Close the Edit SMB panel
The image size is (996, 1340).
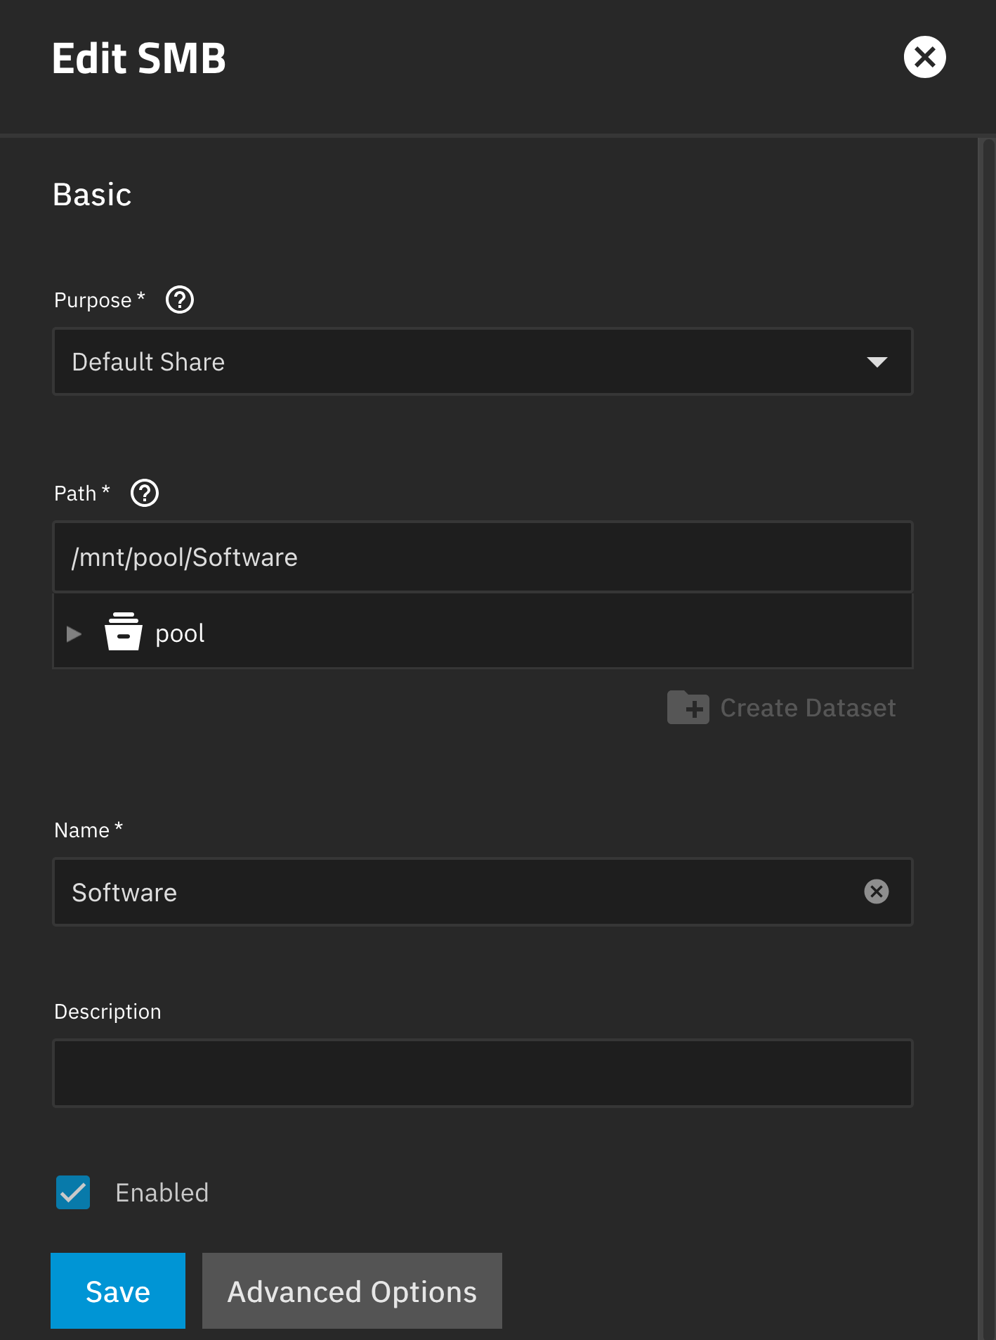point(924,58)
